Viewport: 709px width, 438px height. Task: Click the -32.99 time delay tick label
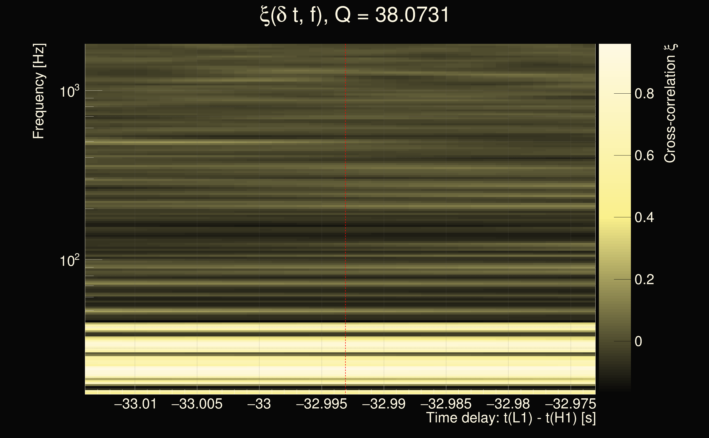[x=384, y=404]
